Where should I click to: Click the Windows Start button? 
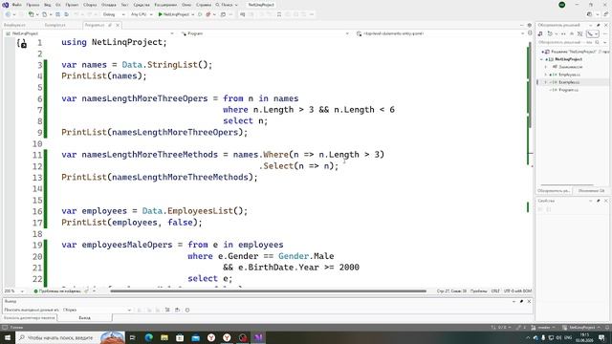point(8,337)
